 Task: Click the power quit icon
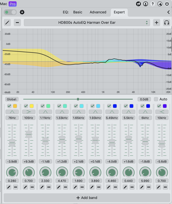167,4
